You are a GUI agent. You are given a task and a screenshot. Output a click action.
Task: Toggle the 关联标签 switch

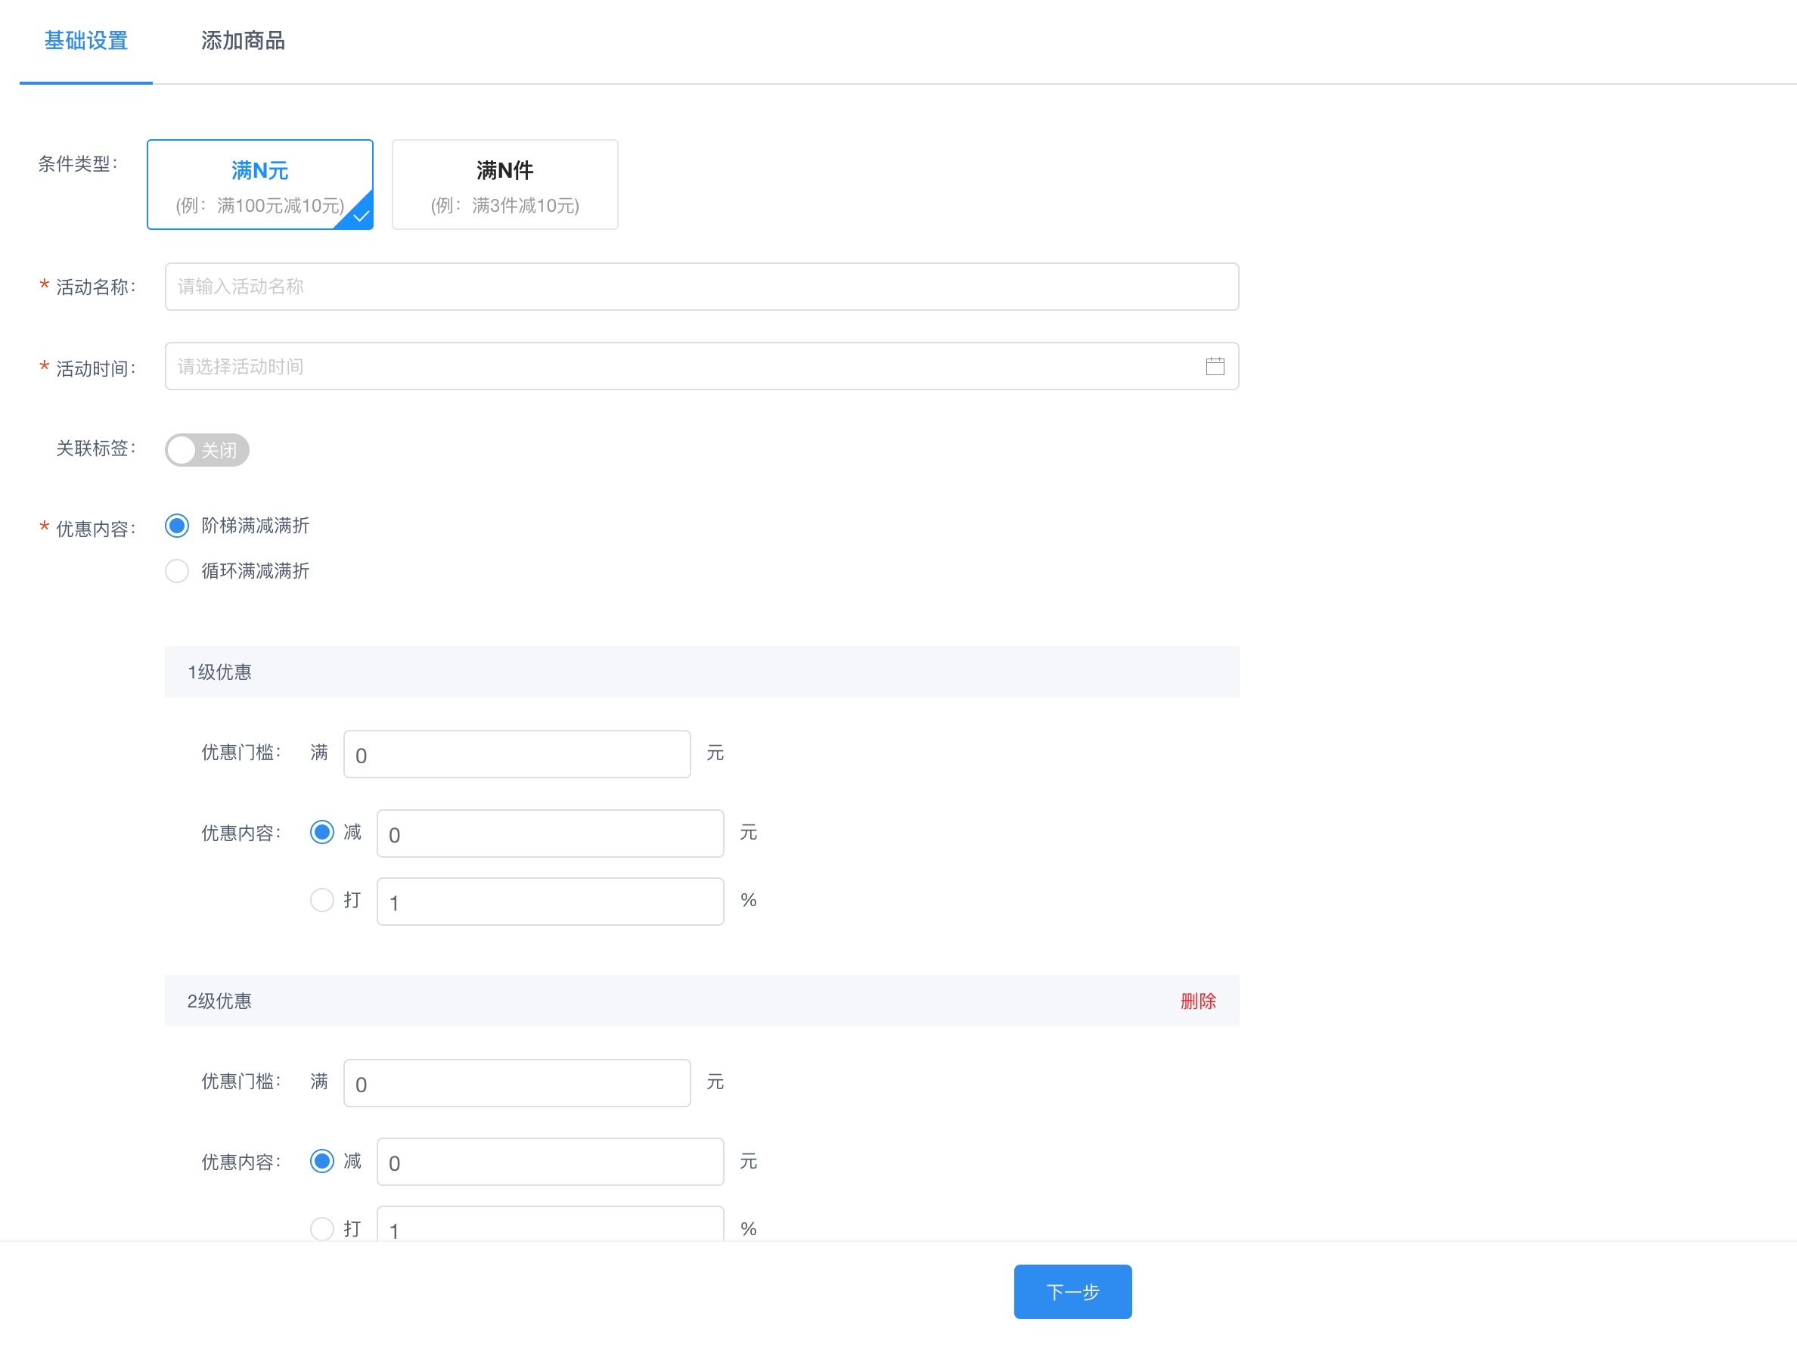click(x=207, y=450)
